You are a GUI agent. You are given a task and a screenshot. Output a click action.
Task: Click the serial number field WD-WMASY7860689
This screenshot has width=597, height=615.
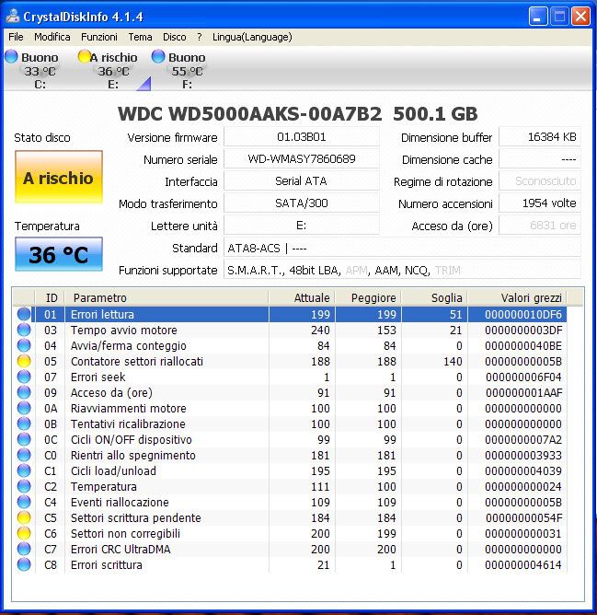302,159
